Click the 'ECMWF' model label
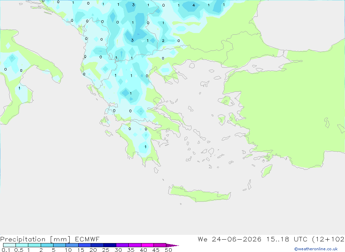 87,239
